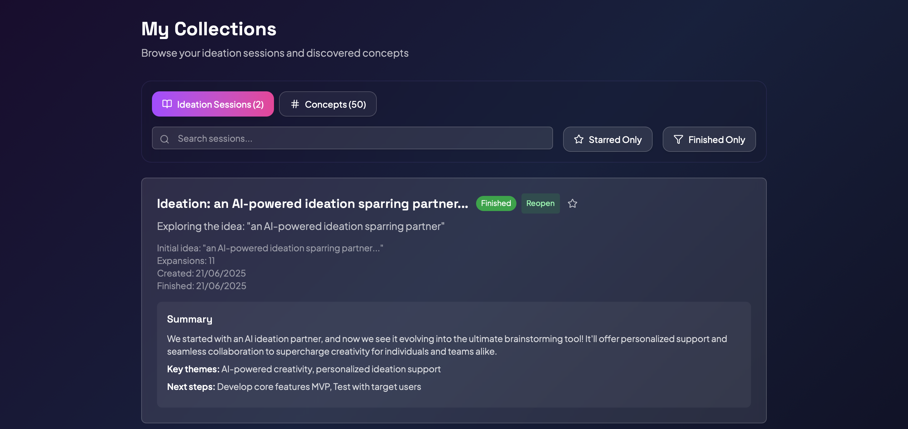Click the green Finished status badge
This screenshot has width=908, height=429.
coord(496,203)
